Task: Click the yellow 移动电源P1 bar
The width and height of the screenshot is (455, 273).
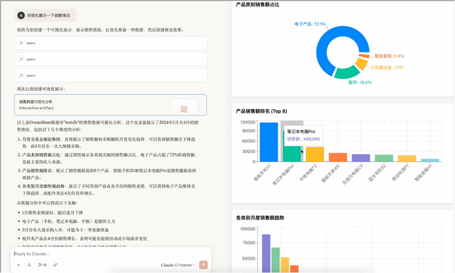Action: point(407,159)
